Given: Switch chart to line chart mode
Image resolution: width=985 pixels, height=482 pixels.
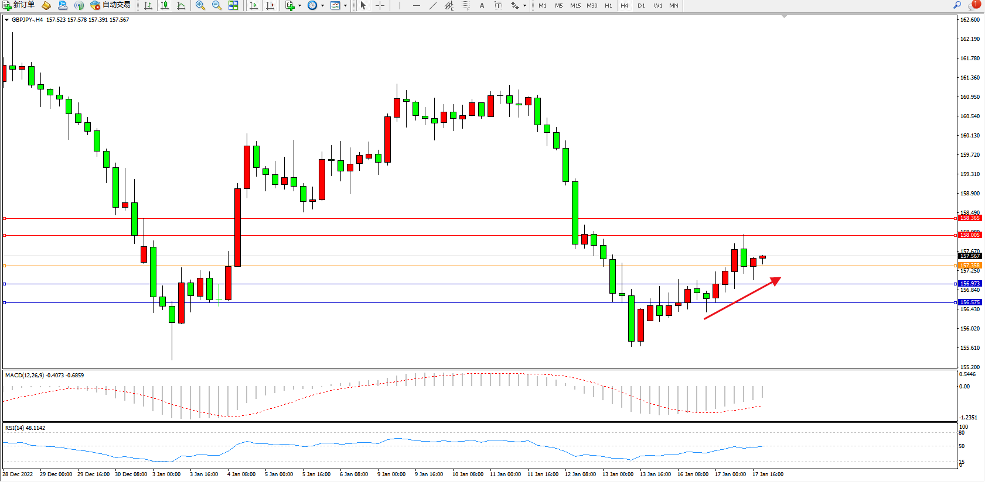Looking at the screenshot, I should [x=181, y=5].
